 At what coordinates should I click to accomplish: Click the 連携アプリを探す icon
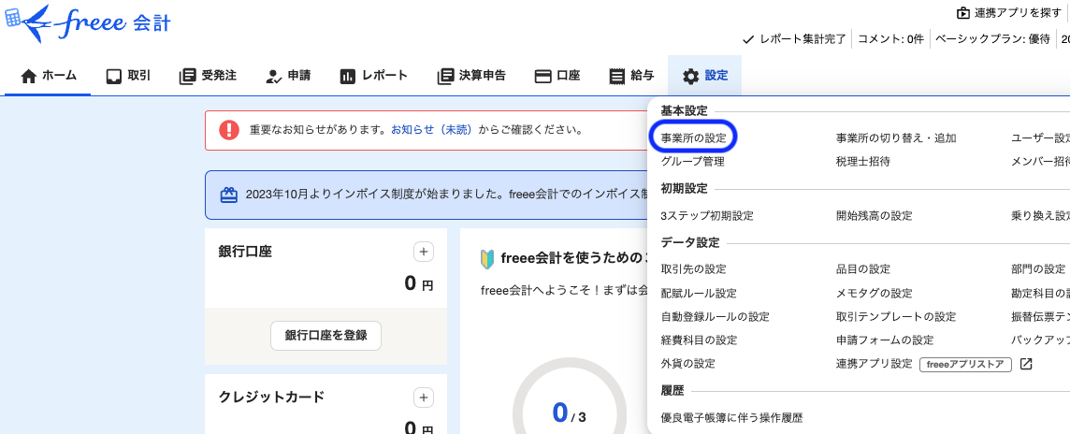(x=962, y=13)
